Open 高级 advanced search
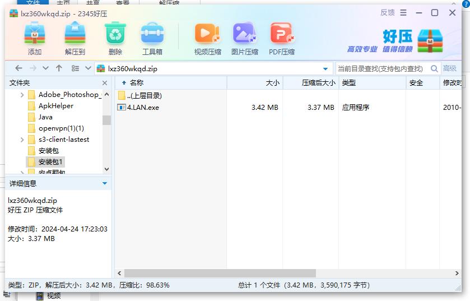 click(450, 68)
